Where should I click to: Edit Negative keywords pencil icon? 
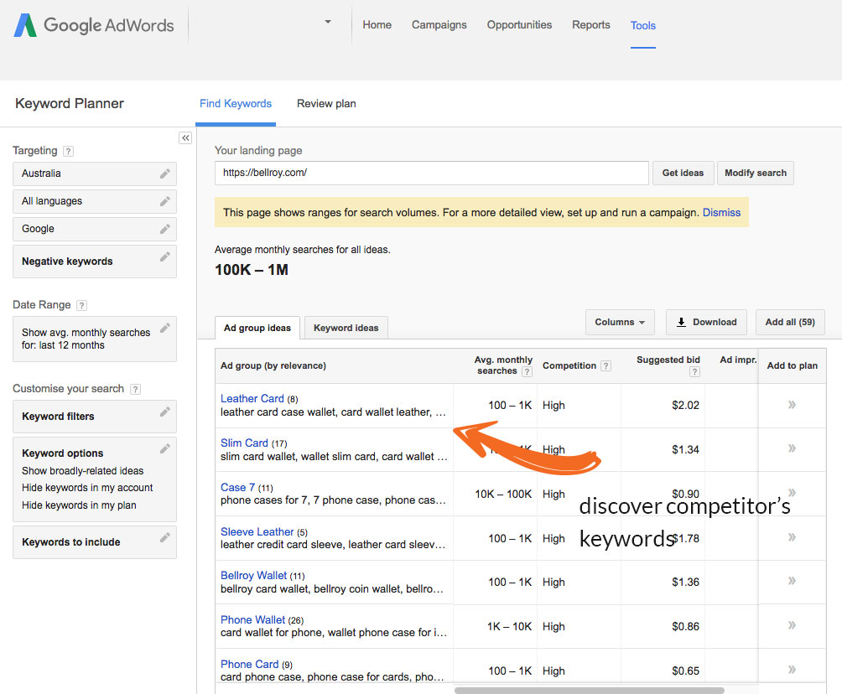tap(165, 256)
